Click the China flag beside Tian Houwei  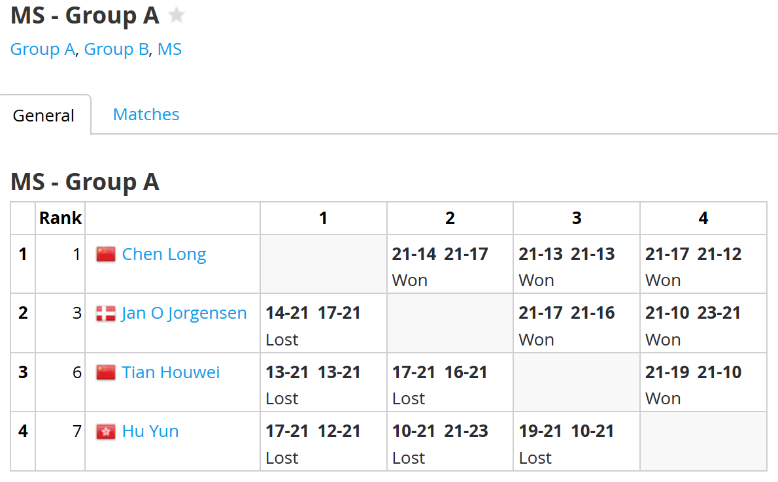point(106,372)
